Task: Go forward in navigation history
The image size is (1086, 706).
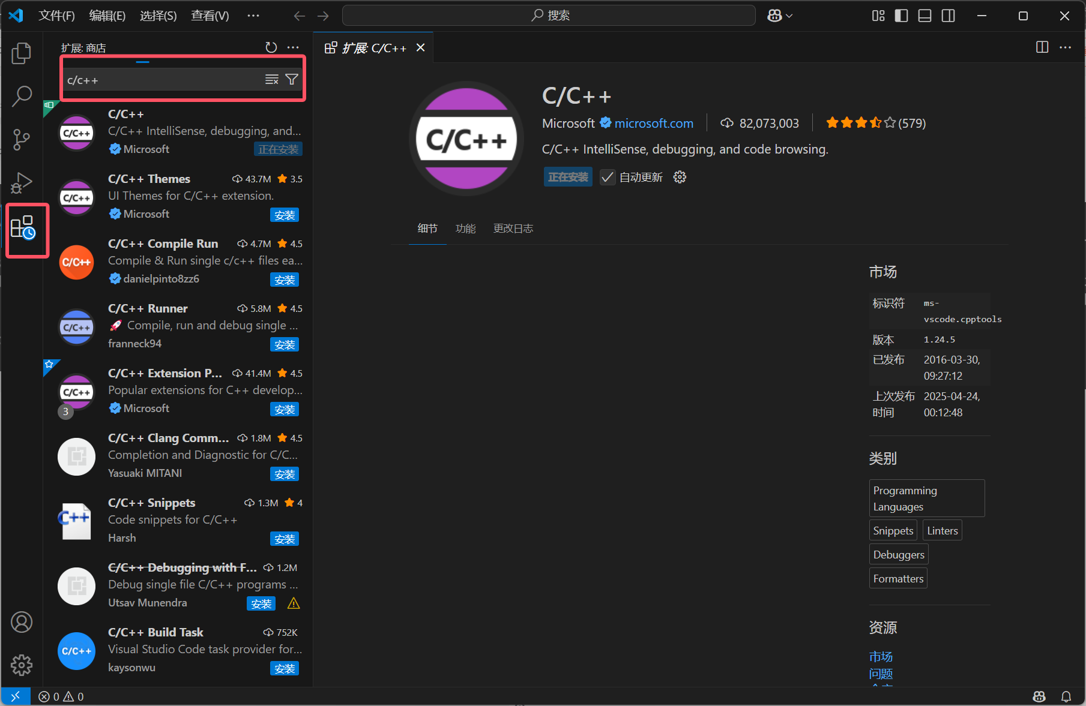Action: click(x=323, y=16)
